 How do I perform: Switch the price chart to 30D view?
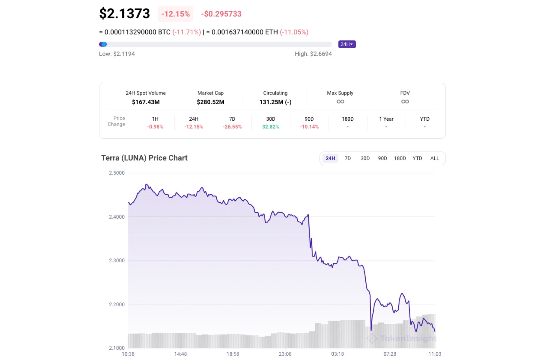point(365,158)
